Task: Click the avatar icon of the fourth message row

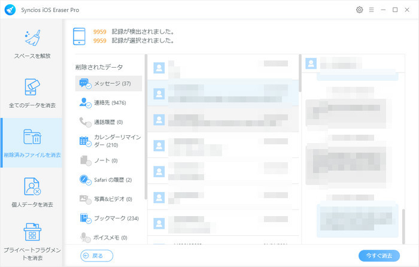Action: click(159, 145)
